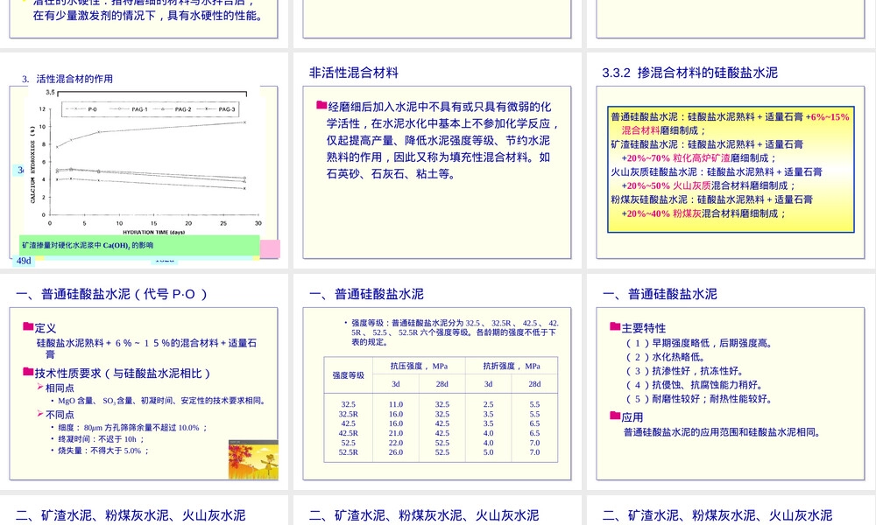Click the 'CALCIUM HYDROXIDE' vertical axis label
The height and width of the screenshot is (525, 876).
click(32, 164)
